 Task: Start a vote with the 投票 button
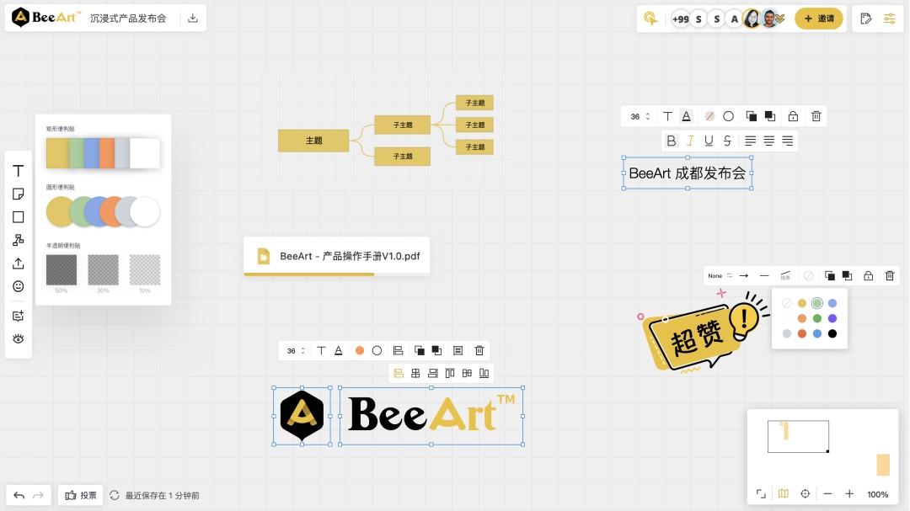(x=80, y=495)
